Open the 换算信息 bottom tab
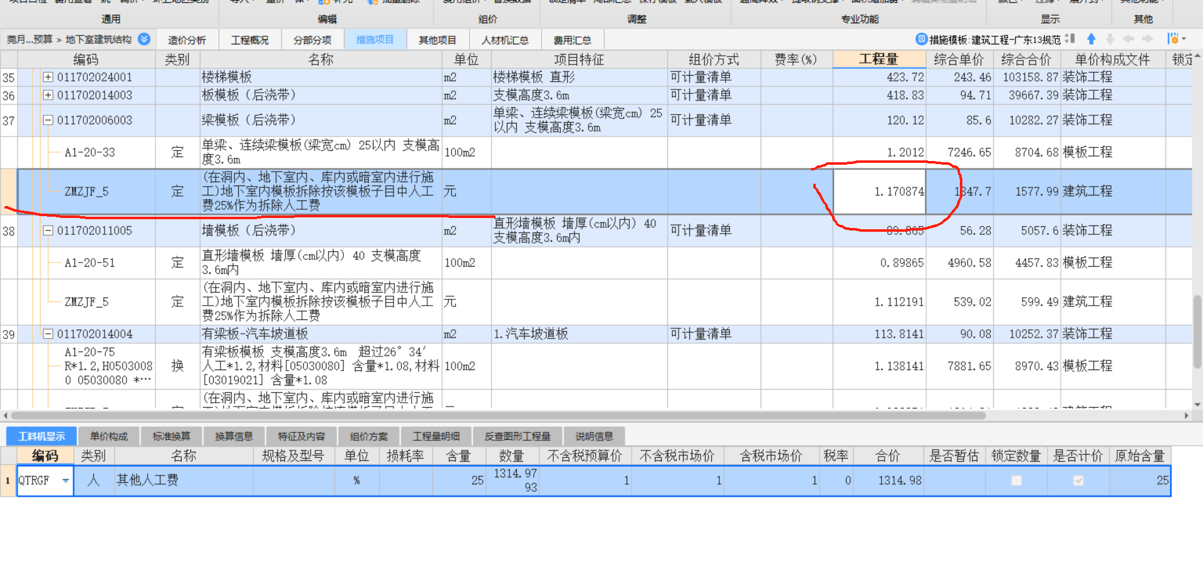1203x565 pixels. [x=234, y=437]
